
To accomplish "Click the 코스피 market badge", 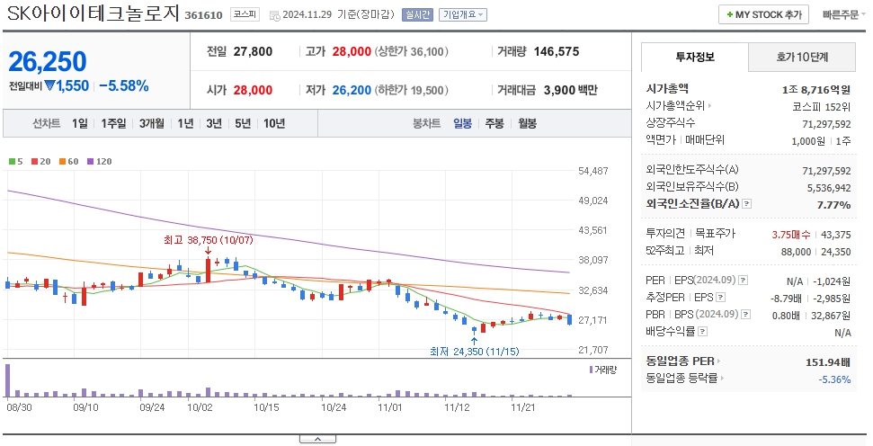I will pos(245,14).
